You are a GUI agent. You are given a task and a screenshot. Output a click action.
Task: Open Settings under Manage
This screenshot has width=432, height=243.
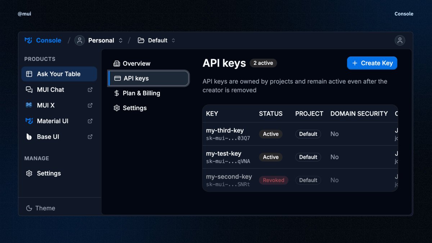(x=59, y=173)
